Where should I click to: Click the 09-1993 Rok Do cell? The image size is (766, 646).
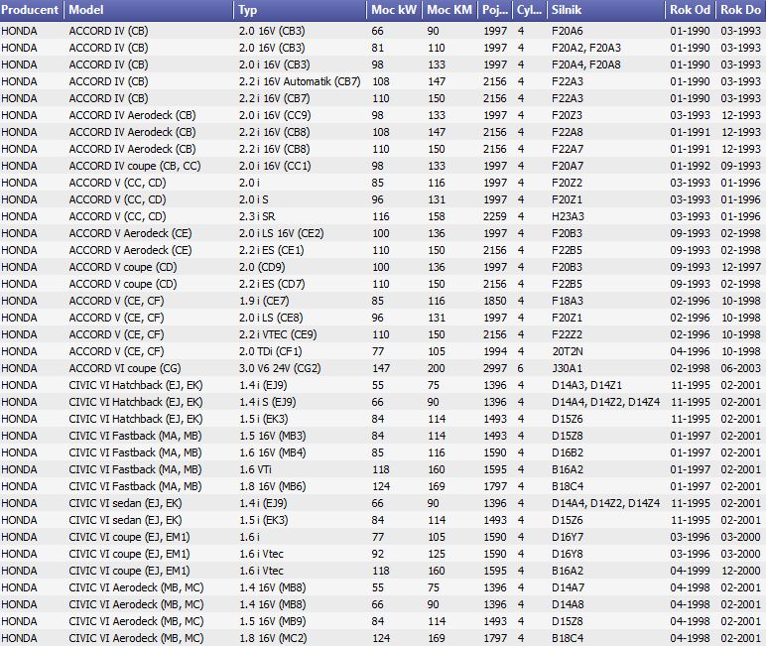coord(740,166)
